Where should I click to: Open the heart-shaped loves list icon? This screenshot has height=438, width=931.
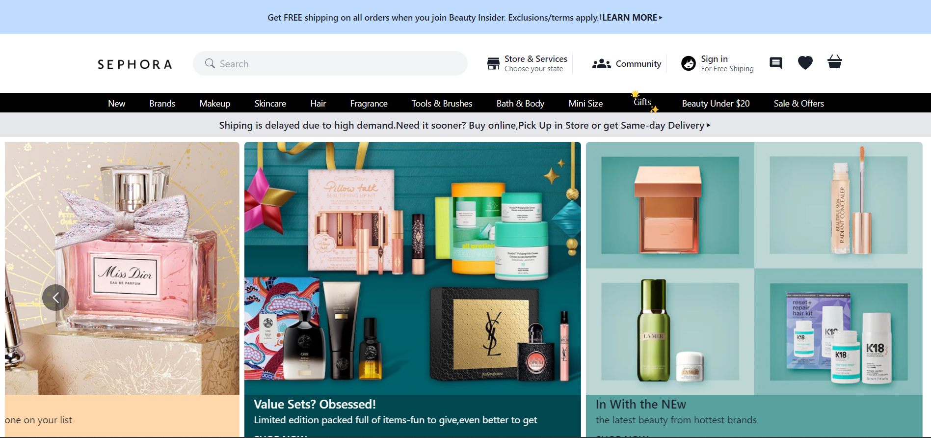tap(805, 63)
